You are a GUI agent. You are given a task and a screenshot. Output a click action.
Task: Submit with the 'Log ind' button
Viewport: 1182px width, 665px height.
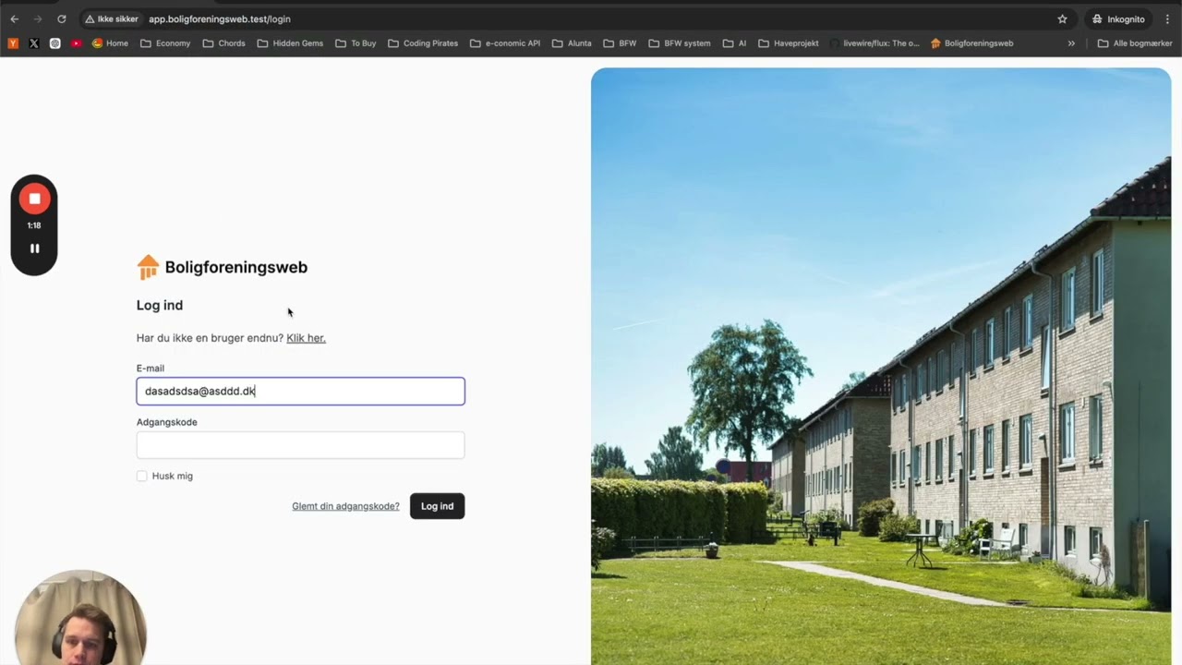[x=437, y=506]
